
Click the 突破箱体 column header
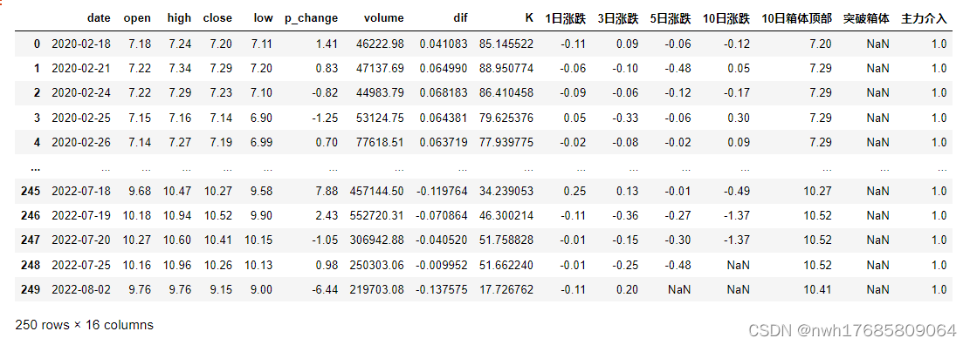(867, 18)
